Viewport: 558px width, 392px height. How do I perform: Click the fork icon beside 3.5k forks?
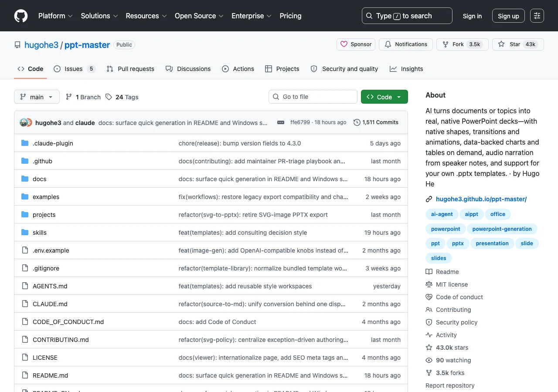pos(429,373)
